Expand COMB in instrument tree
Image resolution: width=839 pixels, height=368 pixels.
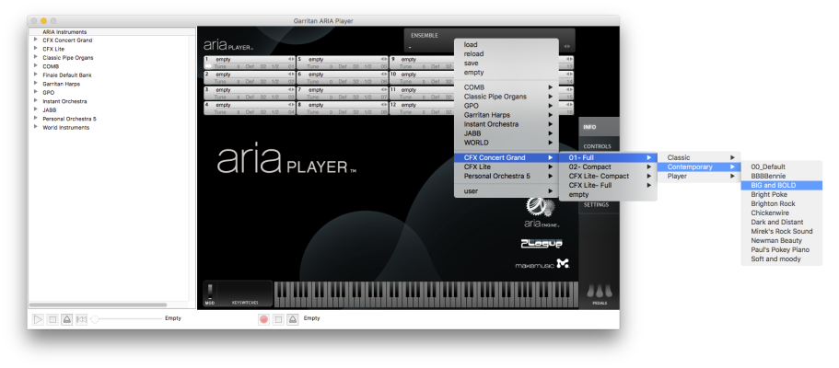tap(35, 66)
